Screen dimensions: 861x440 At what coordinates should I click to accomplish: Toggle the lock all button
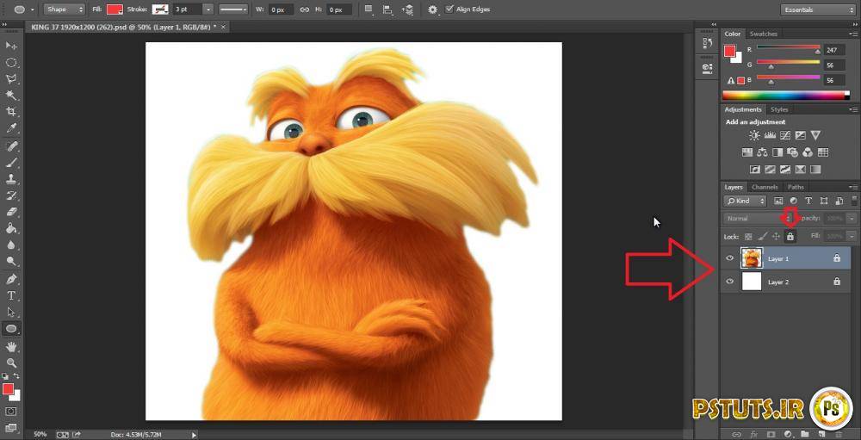790,237
